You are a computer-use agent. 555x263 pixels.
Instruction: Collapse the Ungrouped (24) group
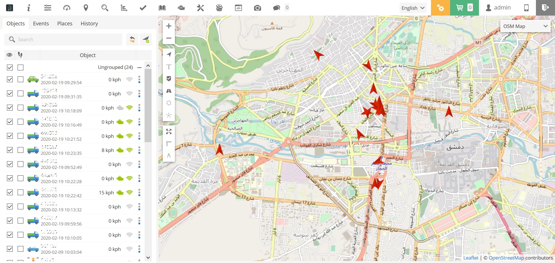point(140,67)
